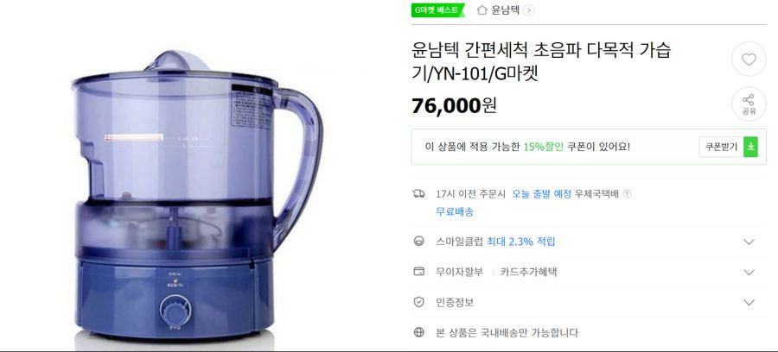778x352 pixels.
Task: Click the delivery truck icon
Action: click(x=418, y=193)
